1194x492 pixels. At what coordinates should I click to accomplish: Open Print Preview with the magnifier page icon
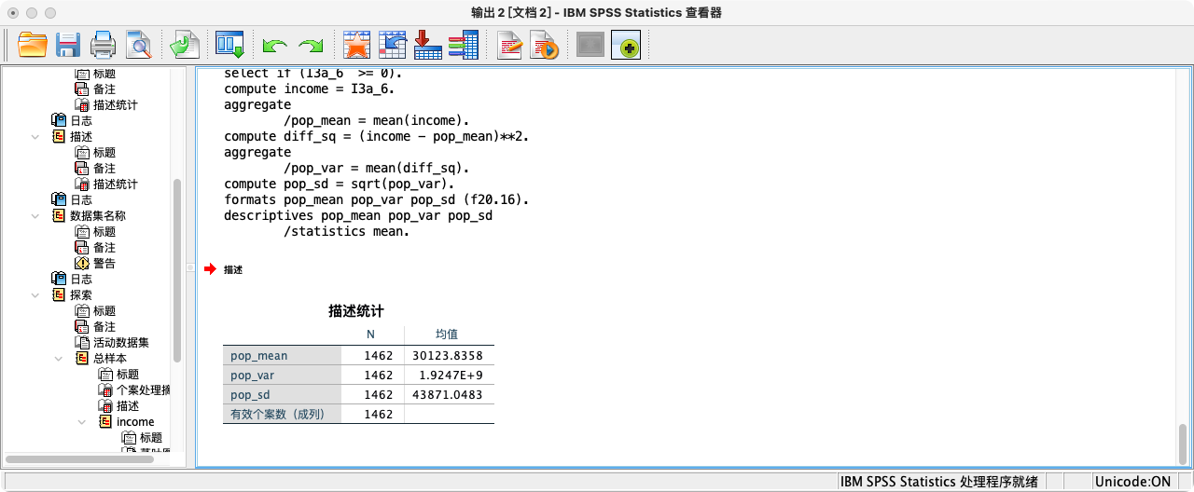(x=138, y=45)
